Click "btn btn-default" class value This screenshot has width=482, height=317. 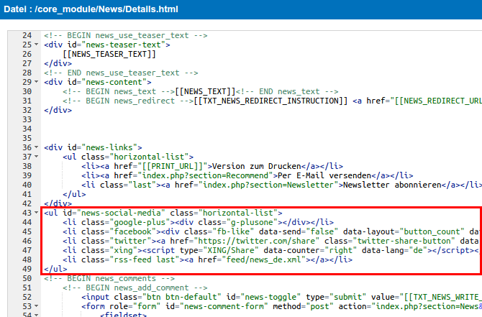[x=182, y=297]
